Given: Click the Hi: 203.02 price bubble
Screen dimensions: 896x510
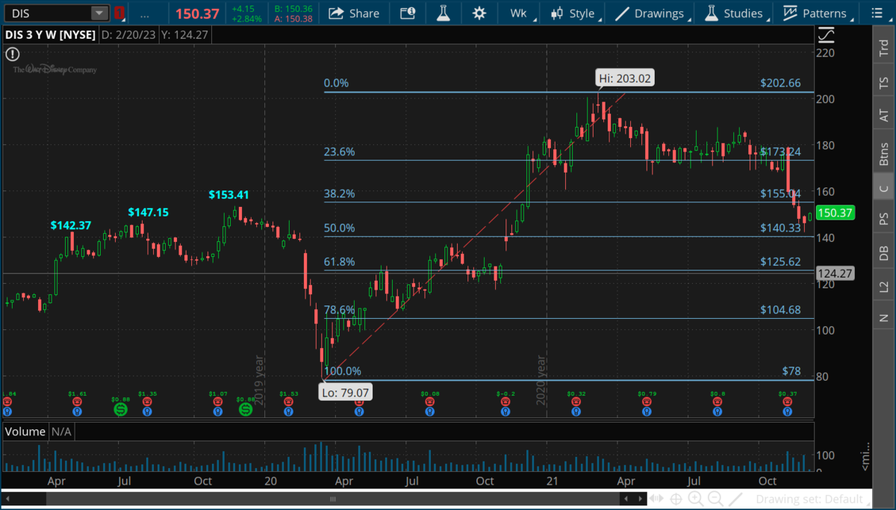Looking at the screenshot, I should click(626, 78).
